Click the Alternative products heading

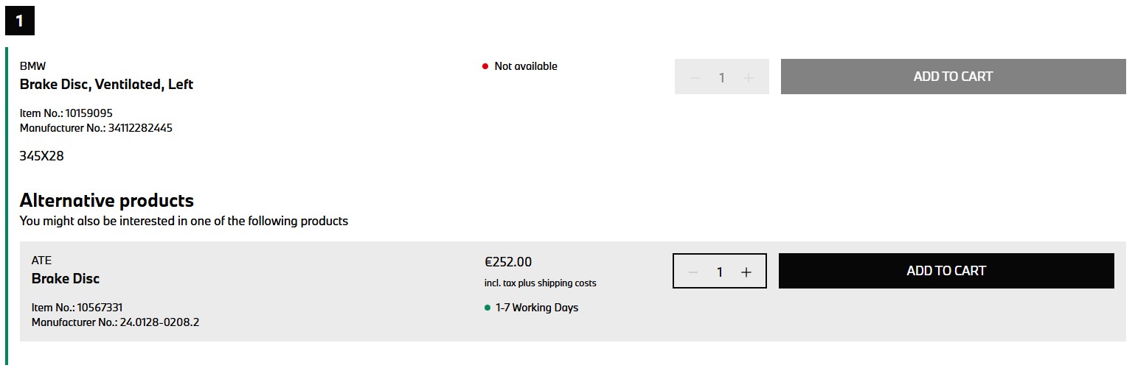coord(106,200)
